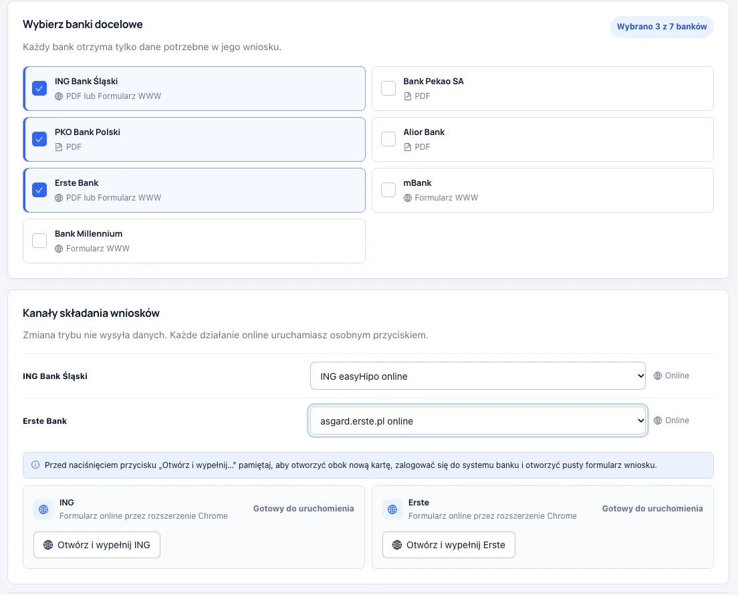The image size is (738, 595).
Task: Uncheck the PKO Bank Polski checkbox
Action: [x=39, y=139]
